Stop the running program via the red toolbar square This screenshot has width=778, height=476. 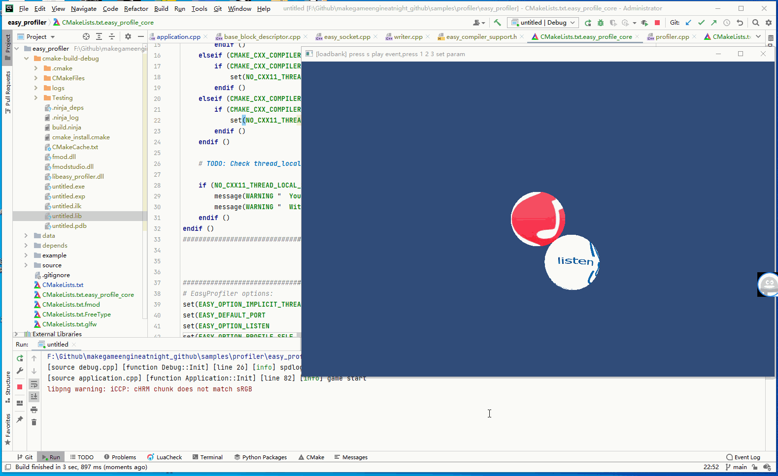click(x=657, y=23)
